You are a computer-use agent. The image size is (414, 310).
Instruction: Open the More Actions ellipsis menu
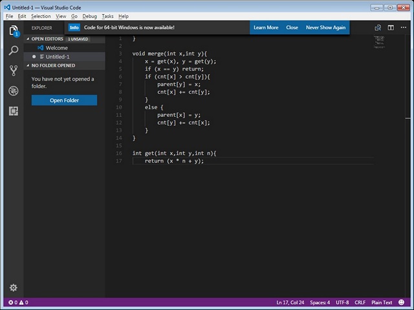404,27
